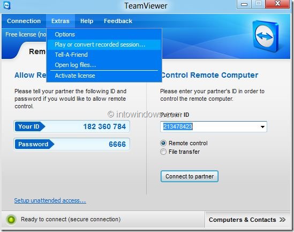Image resolution: width=294 pixels, height=232 pixels.
Task: Click the Free license text
Action: [26, 34]
